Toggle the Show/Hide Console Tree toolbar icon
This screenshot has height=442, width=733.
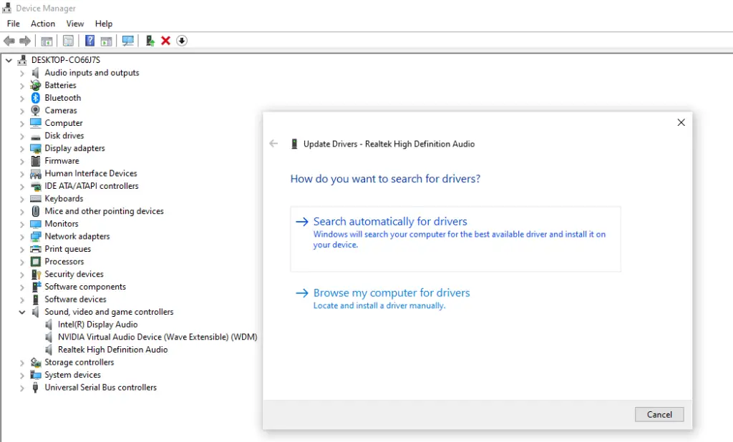[47, 41]
